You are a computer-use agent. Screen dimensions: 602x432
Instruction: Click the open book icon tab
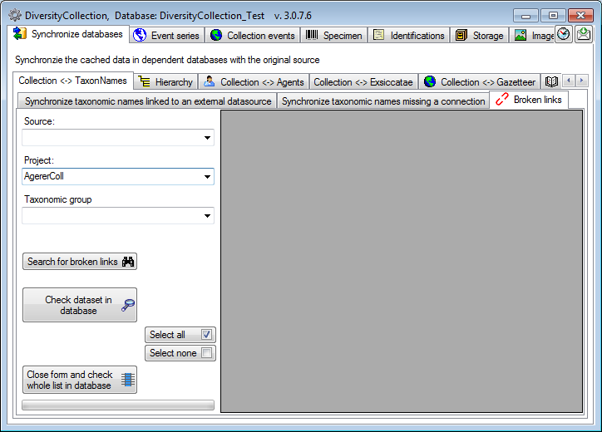coord(551,81)
